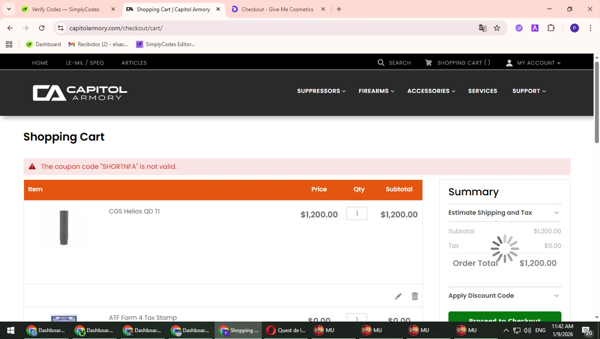Open site information icon in address bar

(61, 28)
